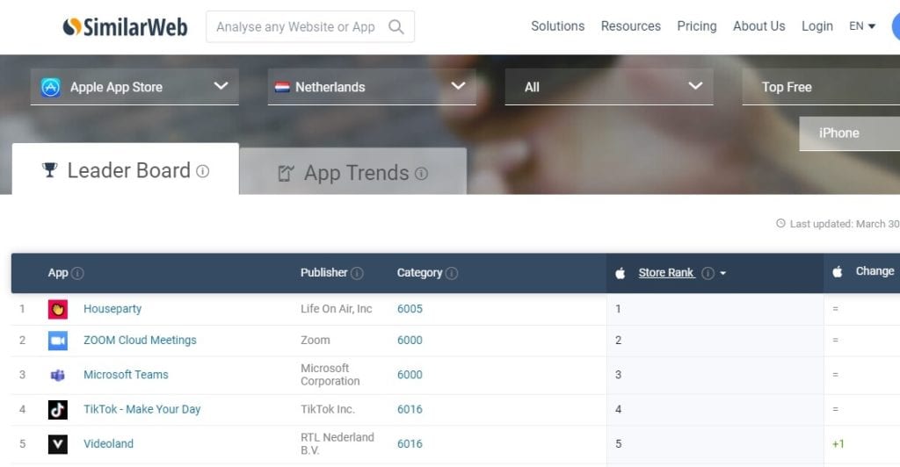The width and height of the screenshot is (900, 467).
Task: Click the Publisher column header
Action: (x=324, y=273)
